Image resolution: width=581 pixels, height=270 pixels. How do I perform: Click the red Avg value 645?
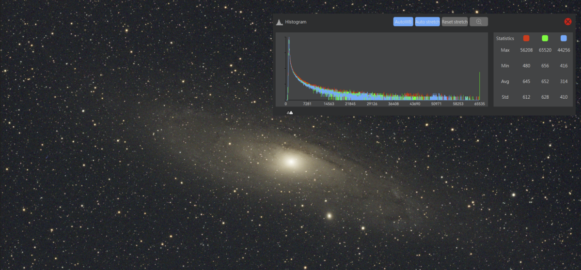point(526,81)
